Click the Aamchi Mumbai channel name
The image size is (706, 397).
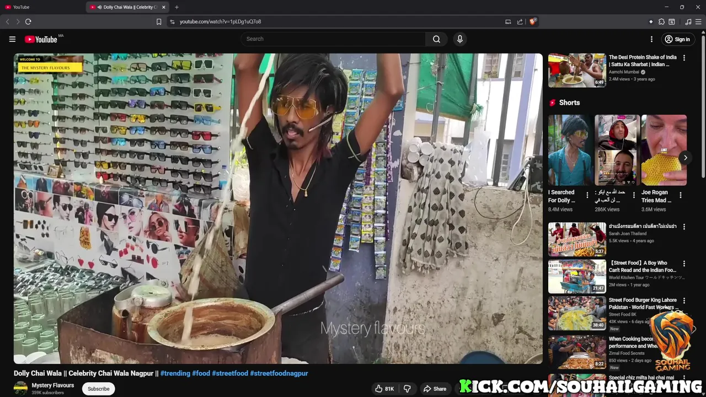[624, 72]
